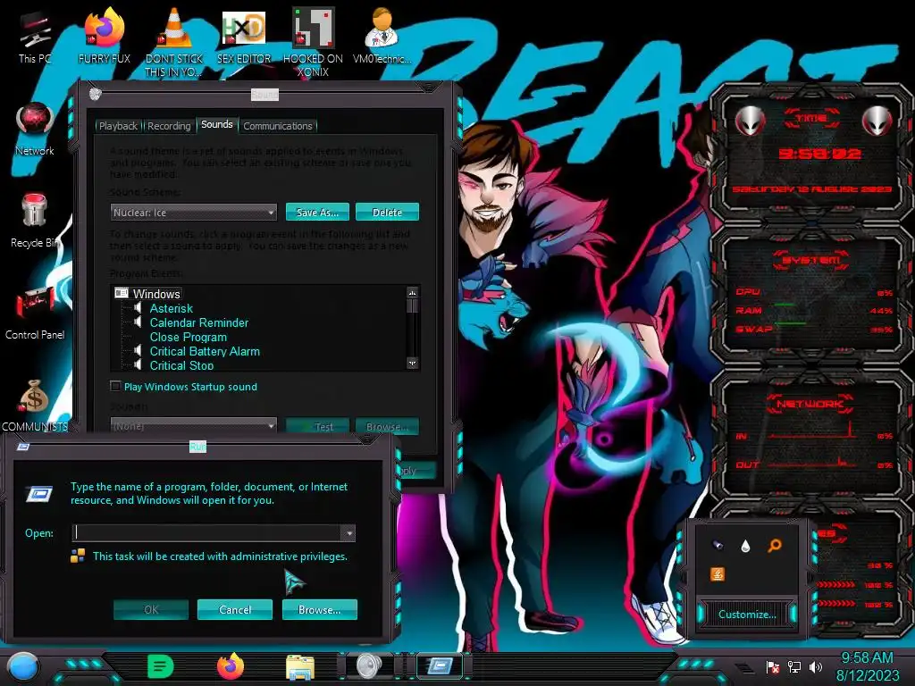Viewport: 915px width, 686px height.
Task: Click the taskbar clock showing 9:58 AM
Action: click(x=867, y=666)
